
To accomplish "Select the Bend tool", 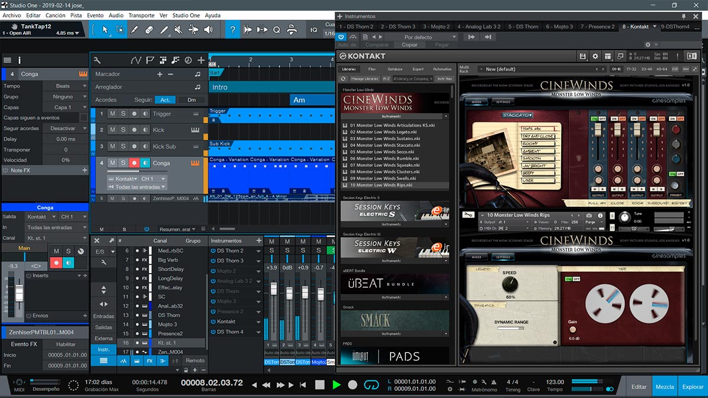I will click(x=194, y=29).
